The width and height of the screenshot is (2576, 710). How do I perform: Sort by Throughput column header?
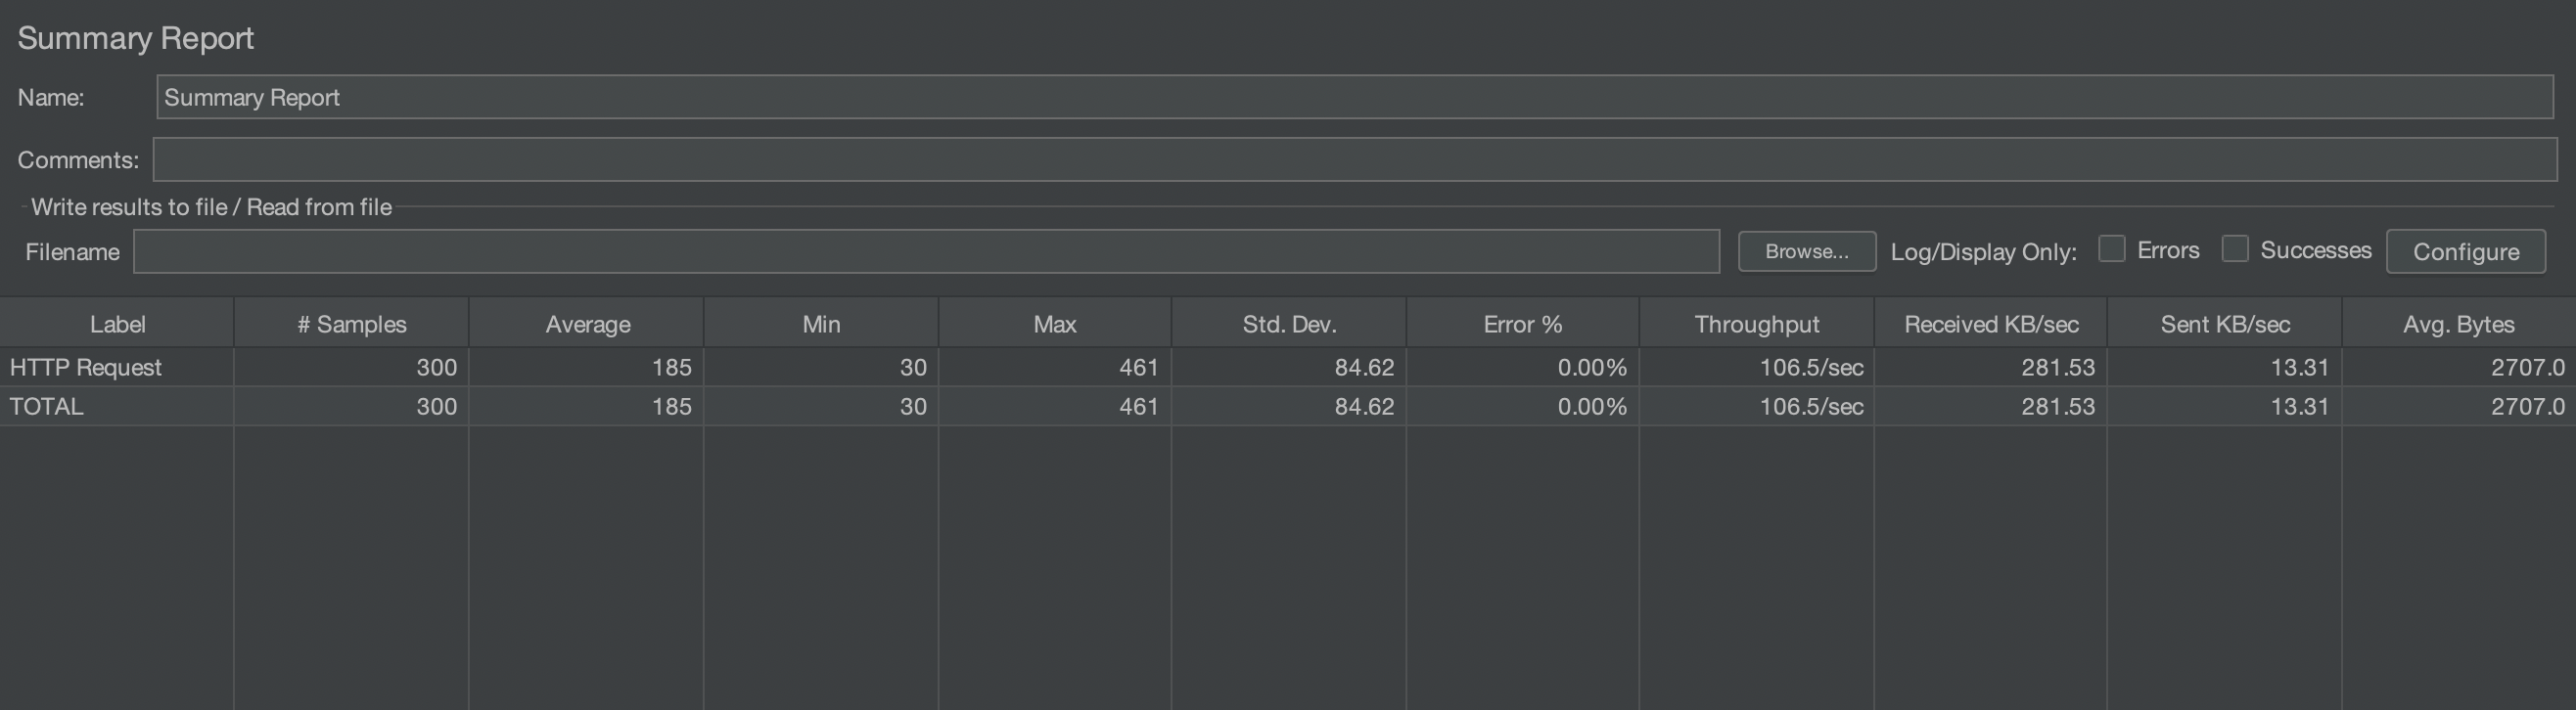1756,325
